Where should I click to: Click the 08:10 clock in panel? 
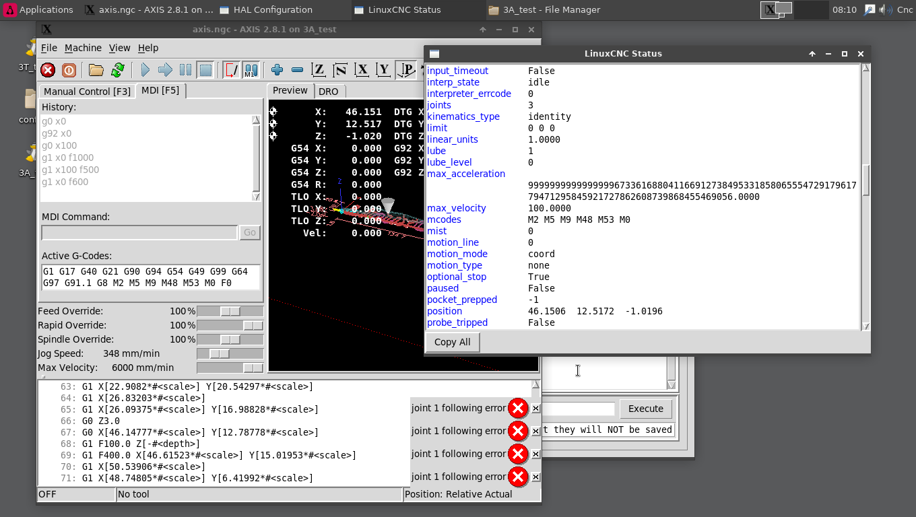click(x=845, y=9)
